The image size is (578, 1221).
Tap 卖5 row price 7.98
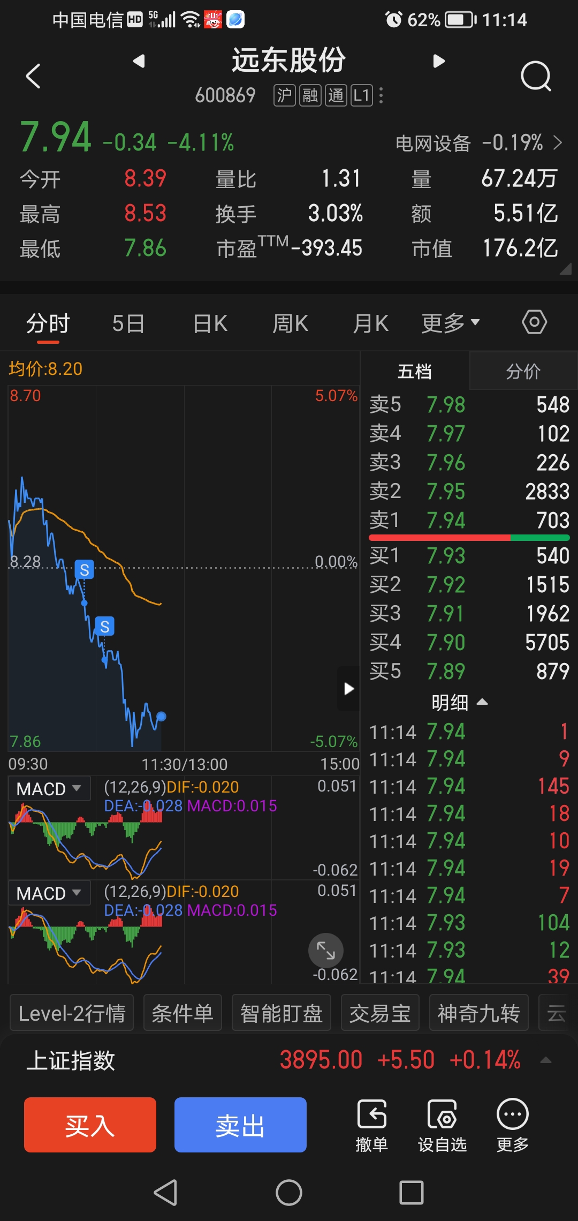[x=446, y=405]
